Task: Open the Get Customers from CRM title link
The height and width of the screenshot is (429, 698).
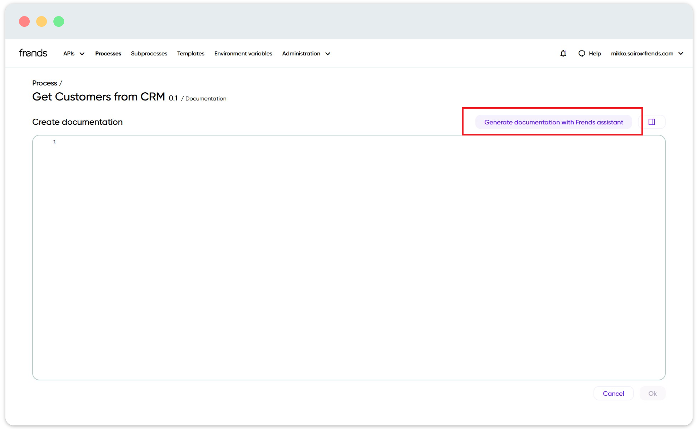Action: point(98,97)
